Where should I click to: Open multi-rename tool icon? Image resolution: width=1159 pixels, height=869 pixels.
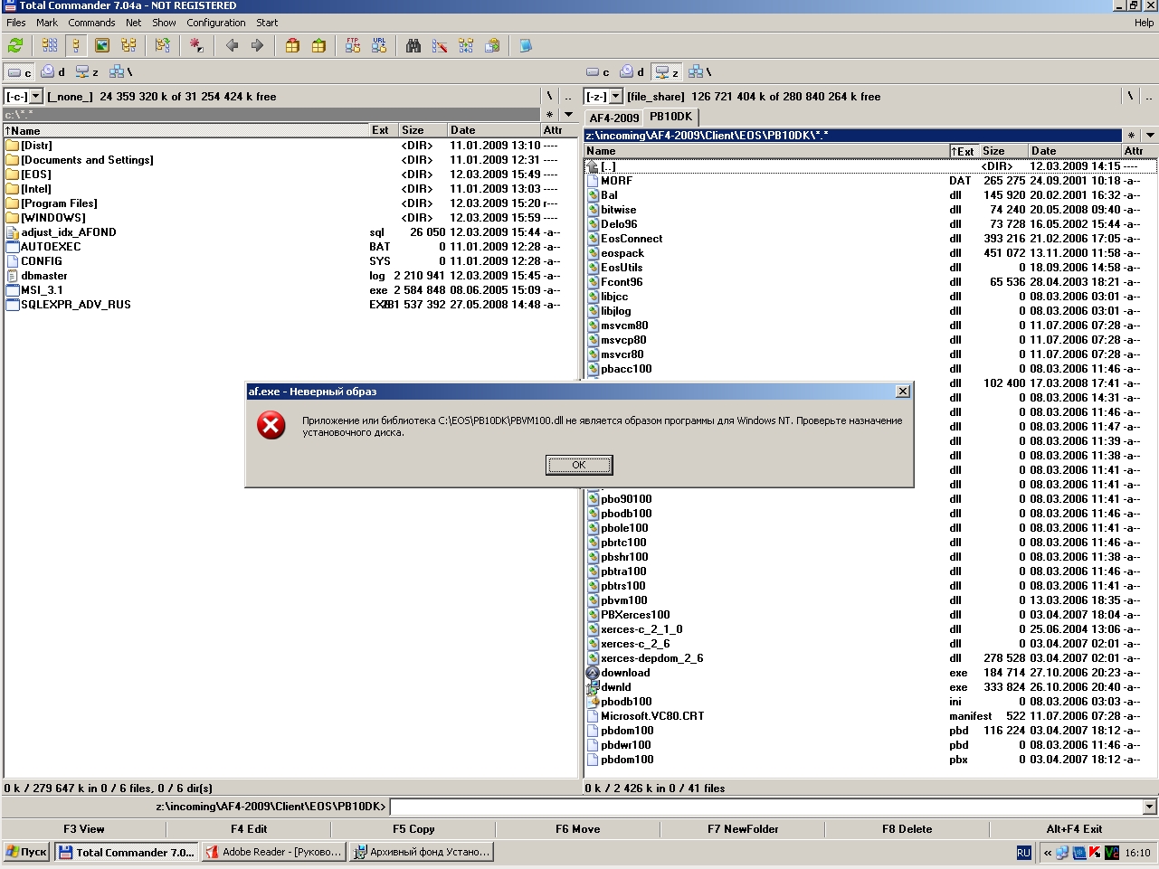440,45
